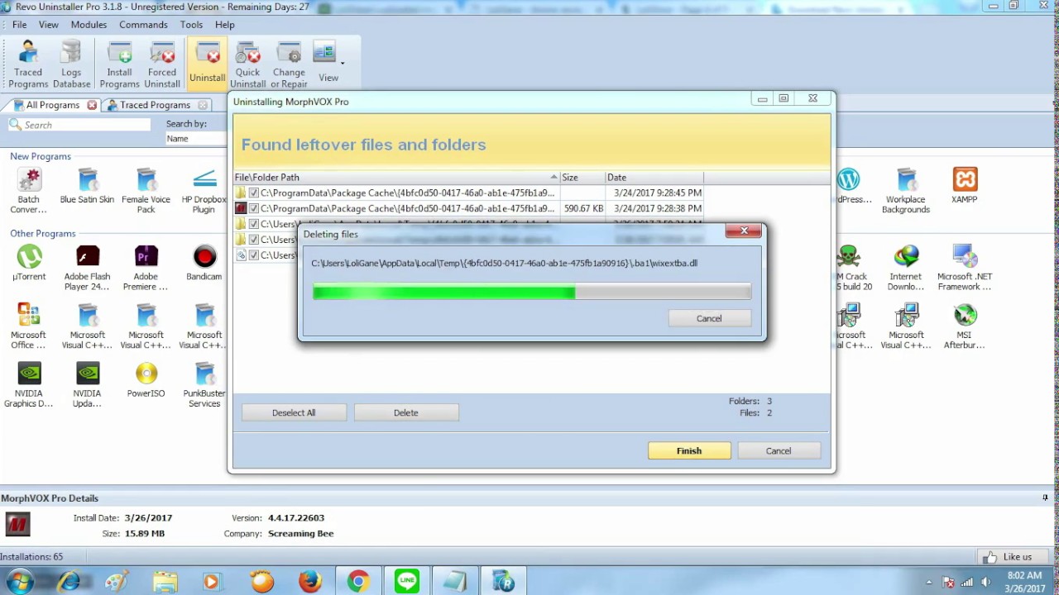Toggle the third leftover row checkbox
Image resolution: width=1059 pixels, height=595 pixels.
pyautogui.click(x=254, y=224)
